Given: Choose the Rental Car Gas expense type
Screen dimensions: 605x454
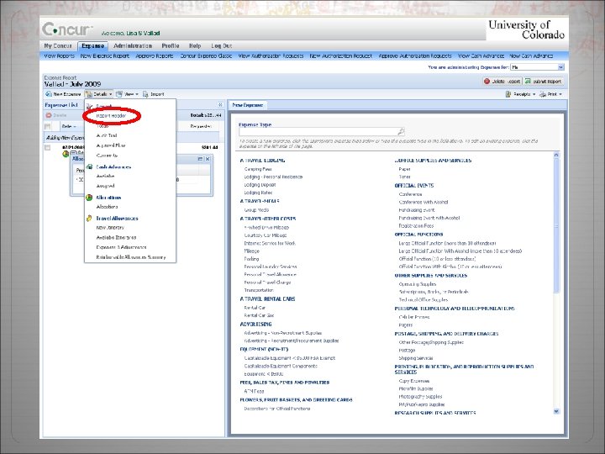Looking at the screenshot, I should coord(259,316).
